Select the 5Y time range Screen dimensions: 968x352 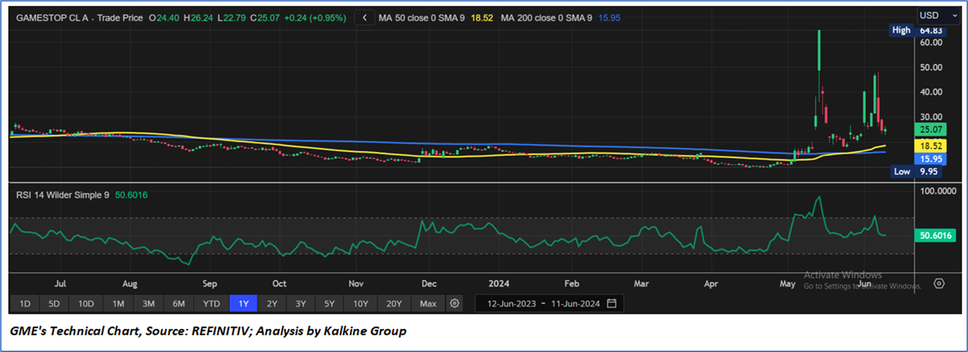[x=329, y=304]
